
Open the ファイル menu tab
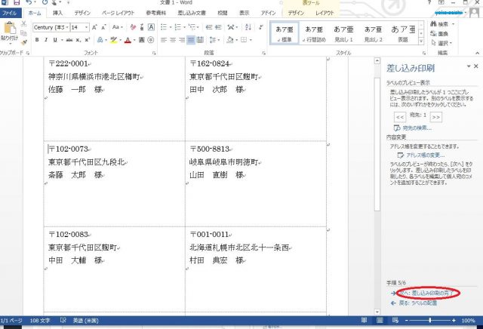click(x=11, y=13)
